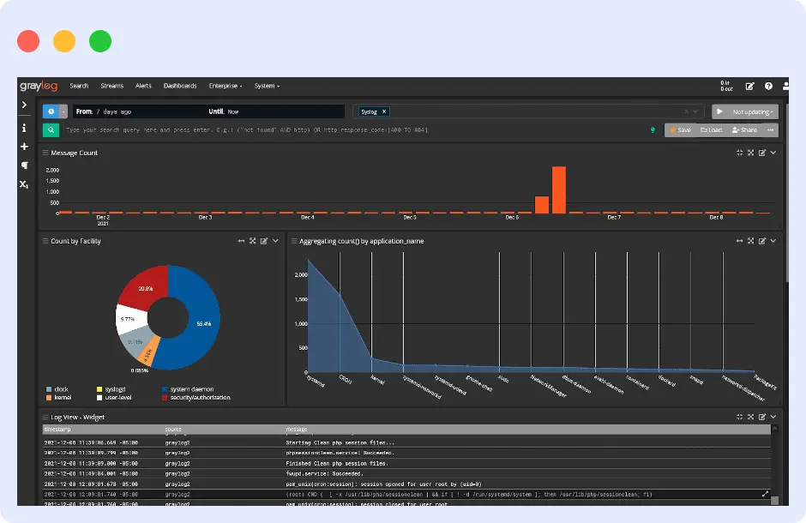Image resolution: width=806 pixels, height=523 pixels.
Task: Edit the application_name aggregation widget
Action: click(761, 241)
